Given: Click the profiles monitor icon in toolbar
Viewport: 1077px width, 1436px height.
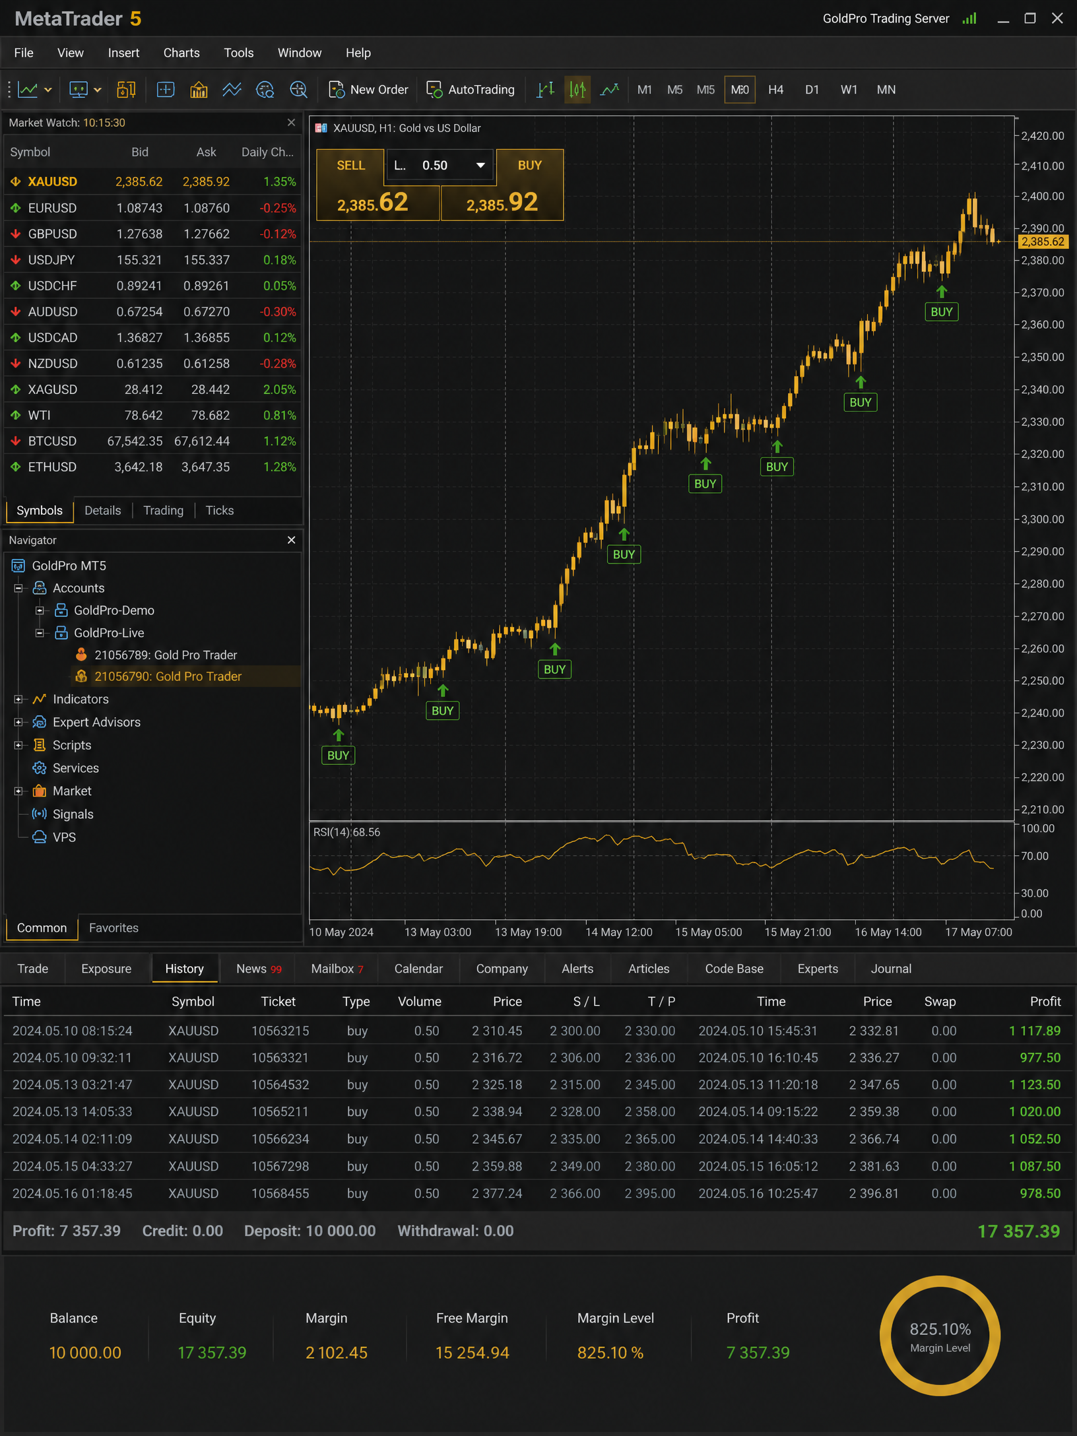Looking at the screenshot, I should 79,90.
